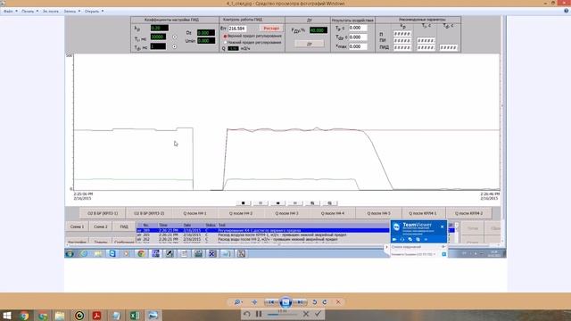Start the slideshow with center round button
571x321 pixels.
click(285, 302)
